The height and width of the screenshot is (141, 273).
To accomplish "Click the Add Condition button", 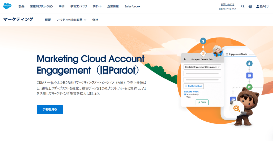I will coord(193,86).
